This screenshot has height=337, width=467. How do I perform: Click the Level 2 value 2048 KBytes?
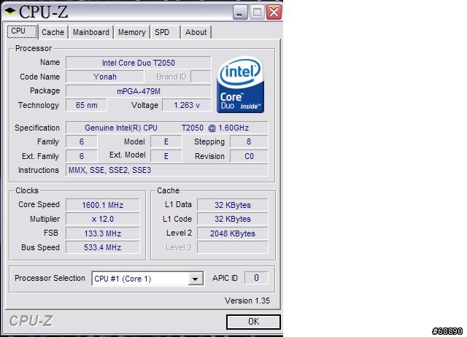233,233
